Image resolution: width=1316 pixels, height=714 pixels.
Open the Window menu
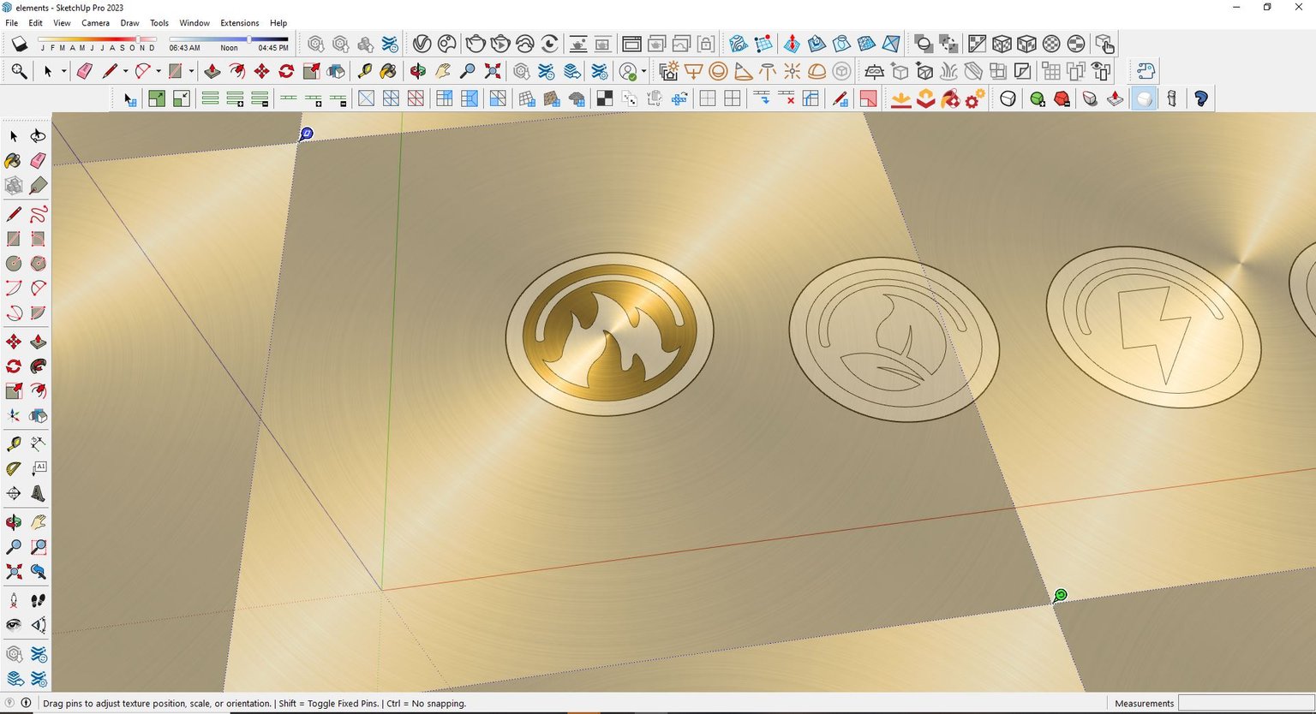coord(194,23)
